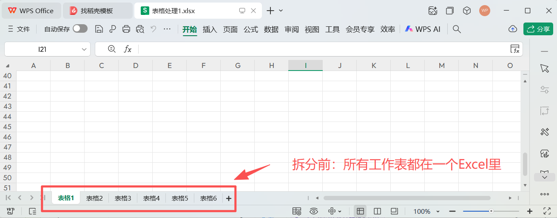Image resolution: width=557 pixels, height=218 pixels.
Task: Open the more ellipsis at the sidebar bottom
Action: click(544, 194)
